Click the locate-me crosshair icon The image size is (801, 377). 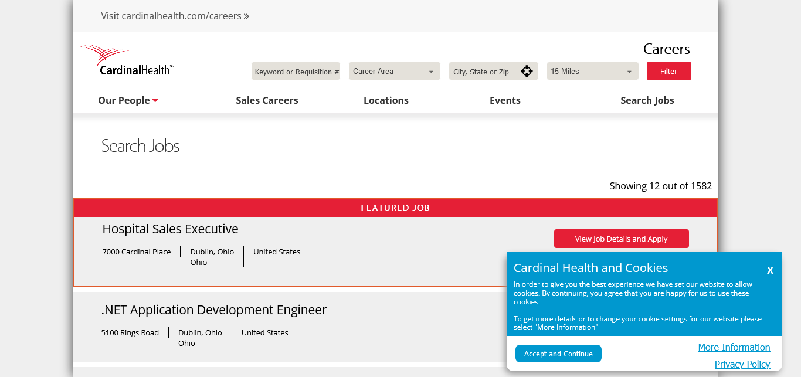click(527, 72)
